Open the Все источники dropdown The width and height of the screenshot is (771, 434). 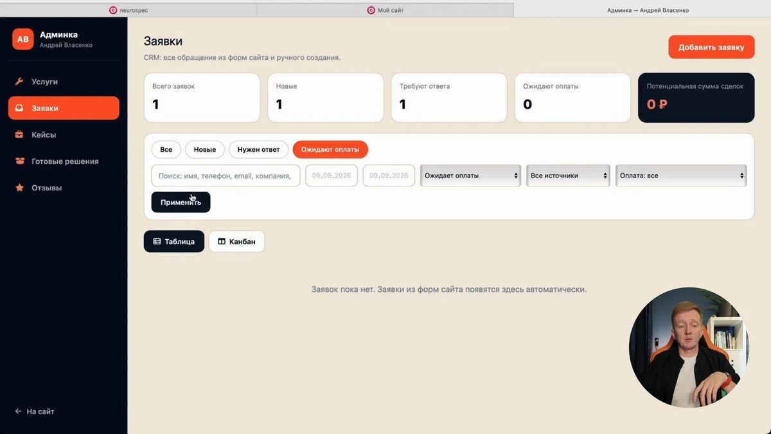pyautogui.click(x=568, y=176)
